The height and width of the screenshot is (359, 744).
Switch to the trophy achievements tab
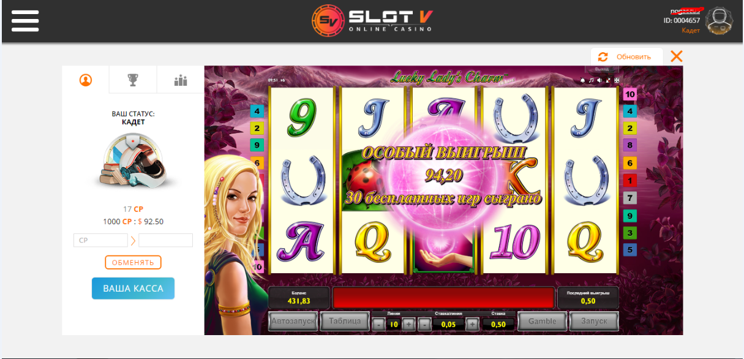[x=133, y=80]
